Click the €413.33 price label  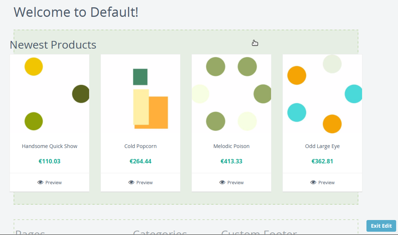(x=231, y=161)
